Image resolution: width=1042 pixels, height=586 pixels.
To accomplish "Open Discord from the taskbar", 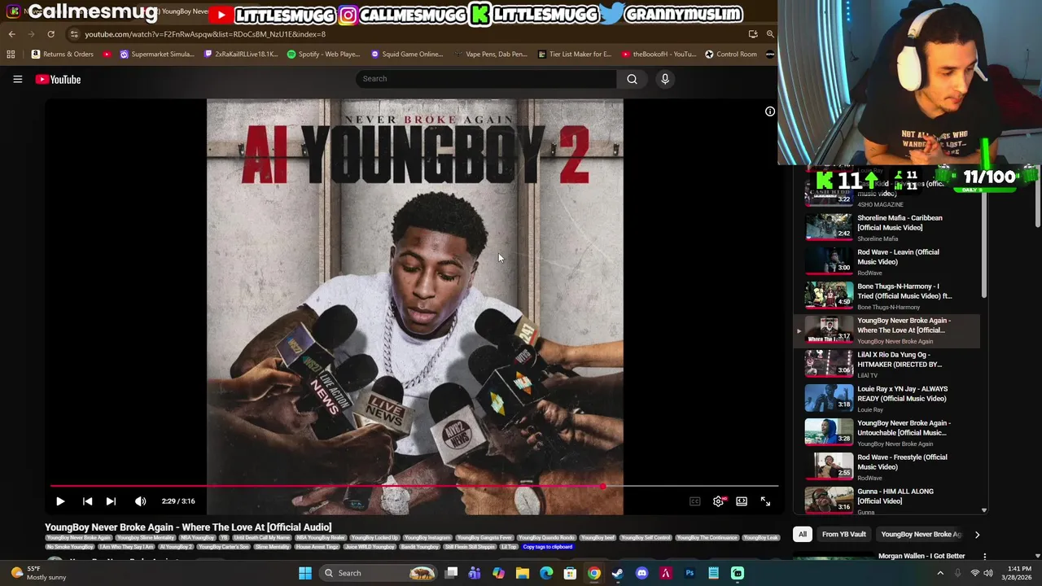I will tap(641, 573).
